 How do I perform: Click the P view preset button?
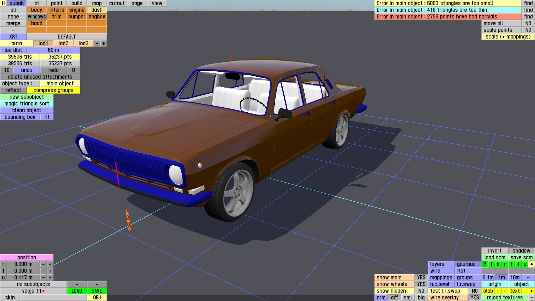(485, 264)
